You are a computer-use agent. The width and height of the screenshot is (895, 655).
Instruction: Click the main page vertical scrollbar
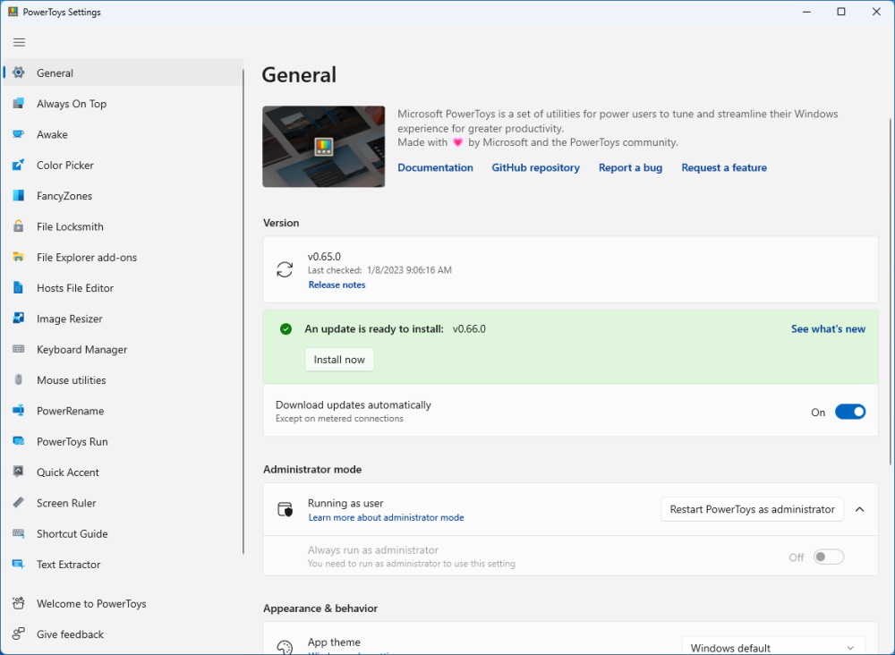pyautogui.click(x=891, y=291)
